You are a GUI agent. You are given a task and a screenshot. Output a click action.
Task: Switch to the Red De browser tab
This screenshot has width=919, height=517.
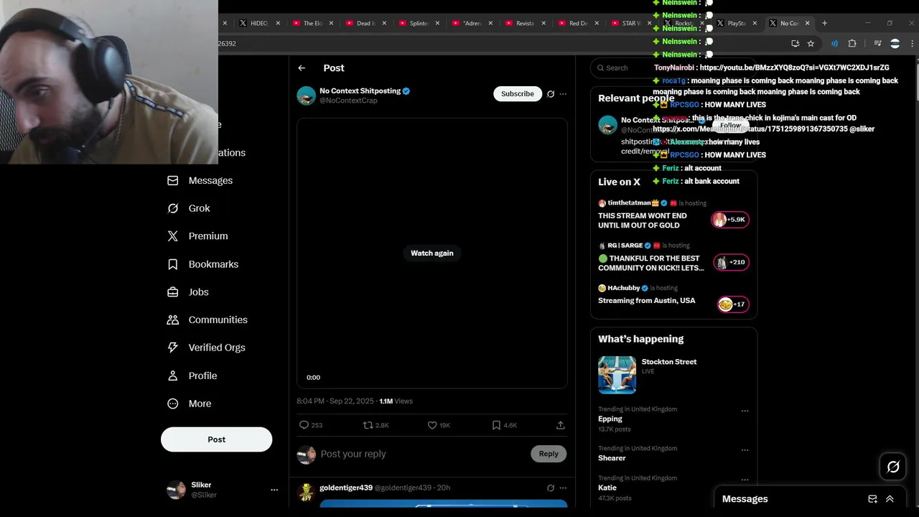(x=577, y=23)
